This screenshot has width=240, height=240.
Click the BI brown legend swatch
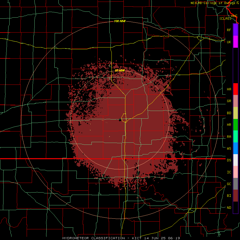click(x=235, y=196)
